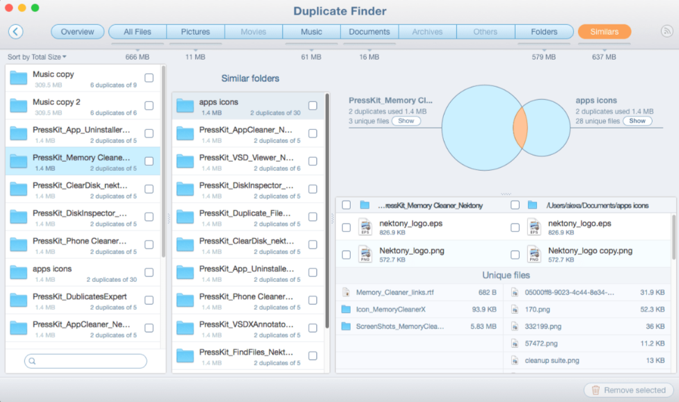Viewport: 679px width, 402px height.
Task: Click the PressKit_DublicatesExpert folder icon
Action: coord(19,301)
